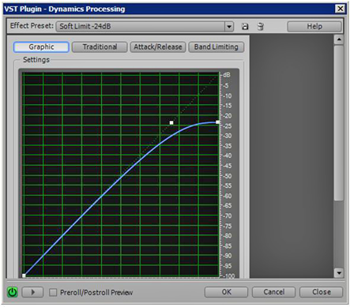This screenshot has height=307, width=350.
Task: Select the curve point at right edge
Action: (x=217, y=122)
